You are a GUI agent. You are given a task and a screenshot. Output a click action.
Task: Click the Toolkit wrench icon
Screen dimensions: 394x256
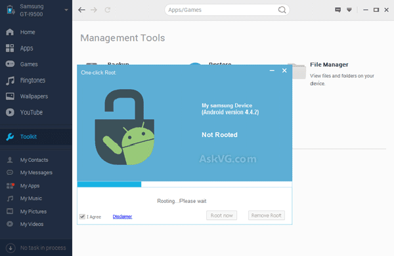coord(10,137)
